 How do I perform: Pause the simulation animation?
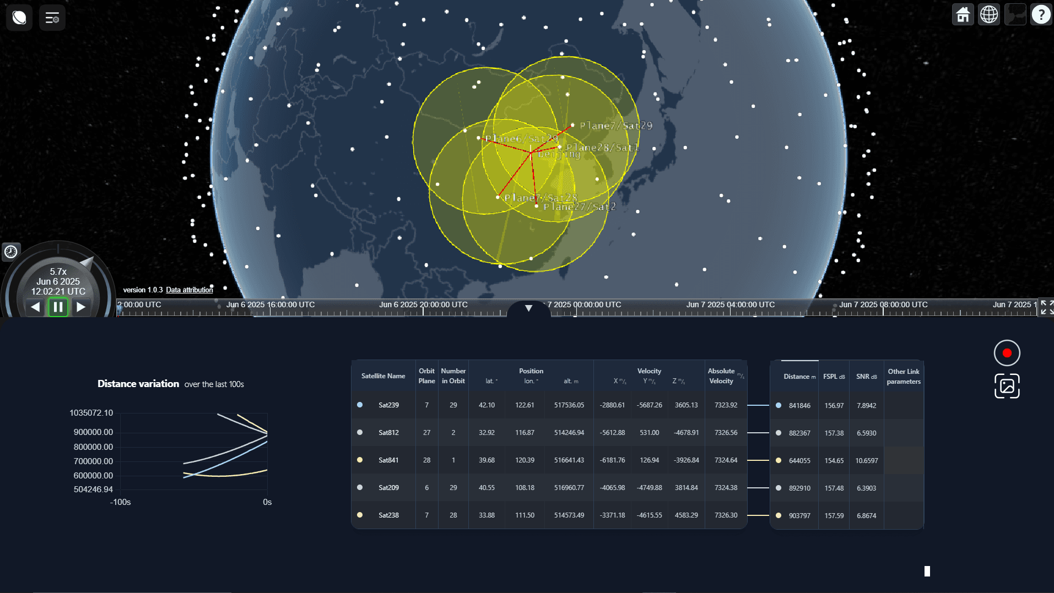pyautogui.click(x=58, y=307)
